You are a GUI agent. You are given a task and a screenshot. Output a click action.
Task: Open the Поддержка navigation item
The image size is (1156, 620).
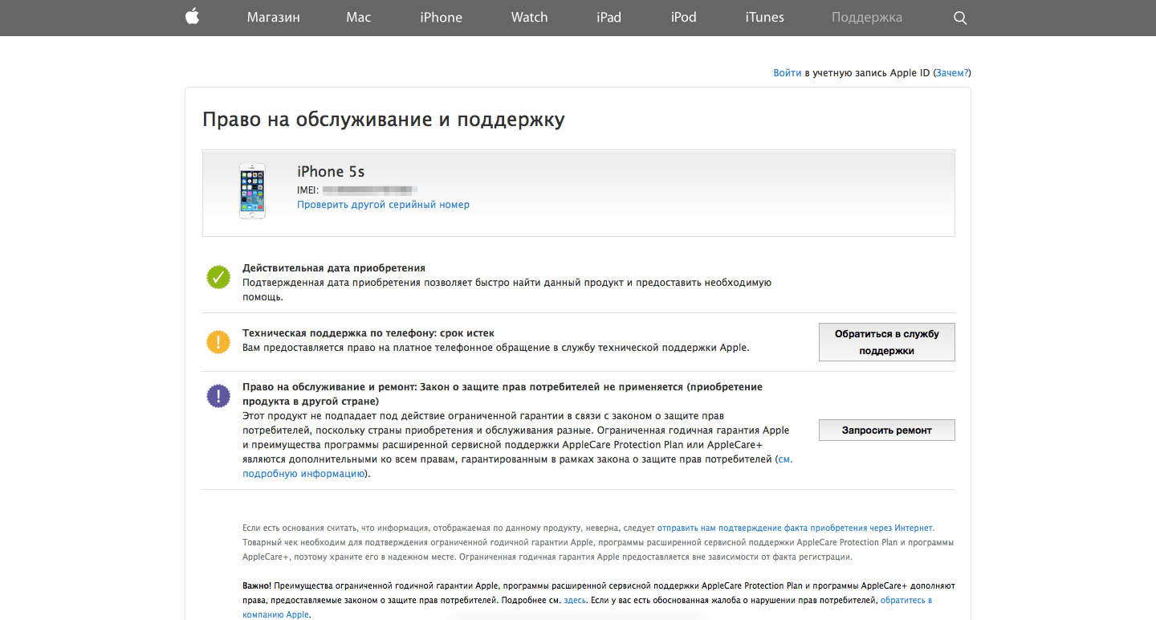click(x=867, y=17)
